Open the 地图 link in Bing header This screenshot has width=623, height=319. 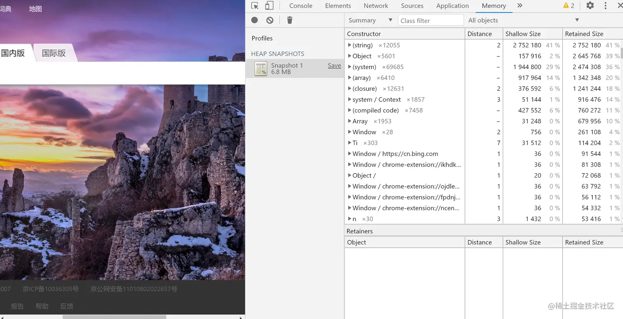35,9
